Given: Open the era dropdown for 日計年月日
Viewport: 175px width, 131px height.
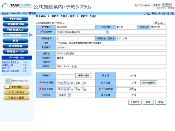Looking at the screenshot, I should pyautogui.click(x=62, y=89).
